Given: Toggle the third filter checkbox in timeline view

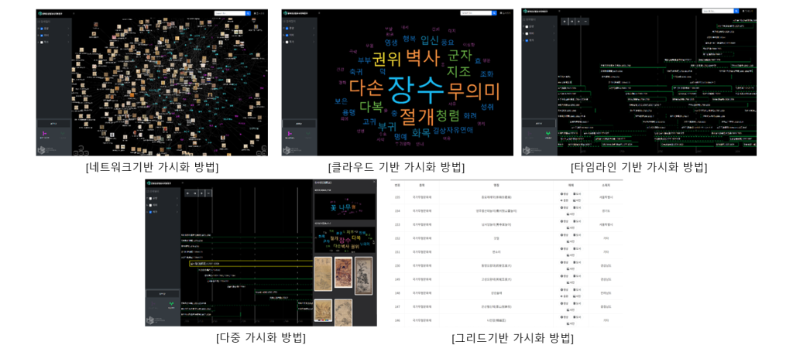Looking at the screenshot, I should (x=526, y=39).
